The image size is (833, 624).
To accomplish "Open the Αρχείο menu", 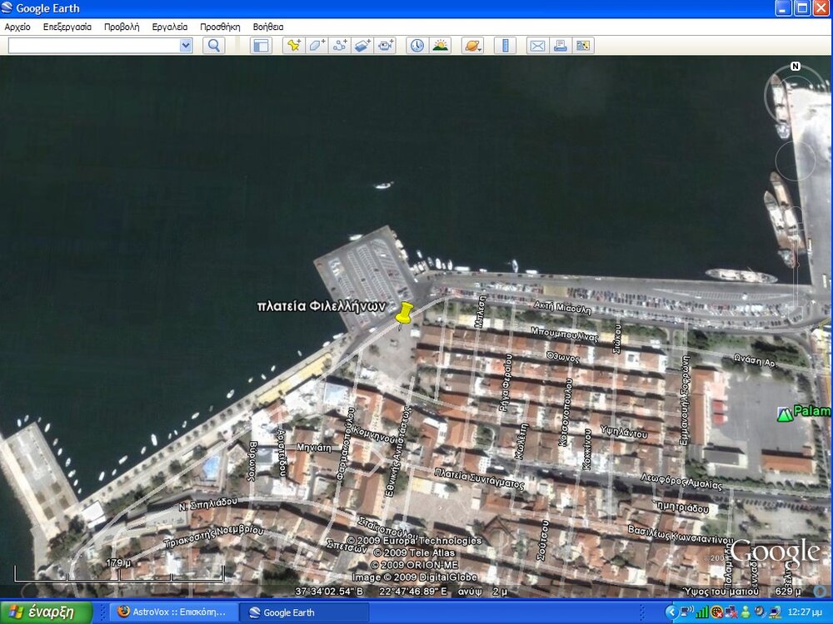I will [17, 27].
